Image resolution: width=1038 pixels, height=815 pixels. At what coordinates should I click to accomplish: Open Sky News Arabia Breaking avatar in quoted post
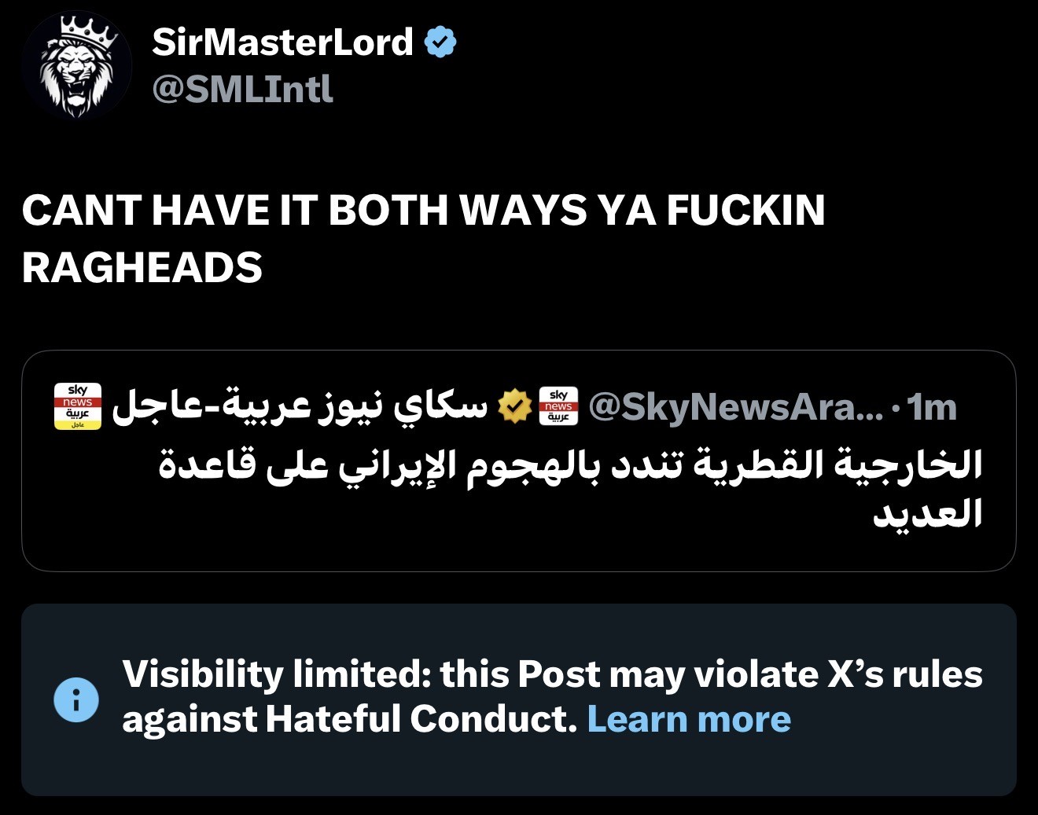point(77,406)
